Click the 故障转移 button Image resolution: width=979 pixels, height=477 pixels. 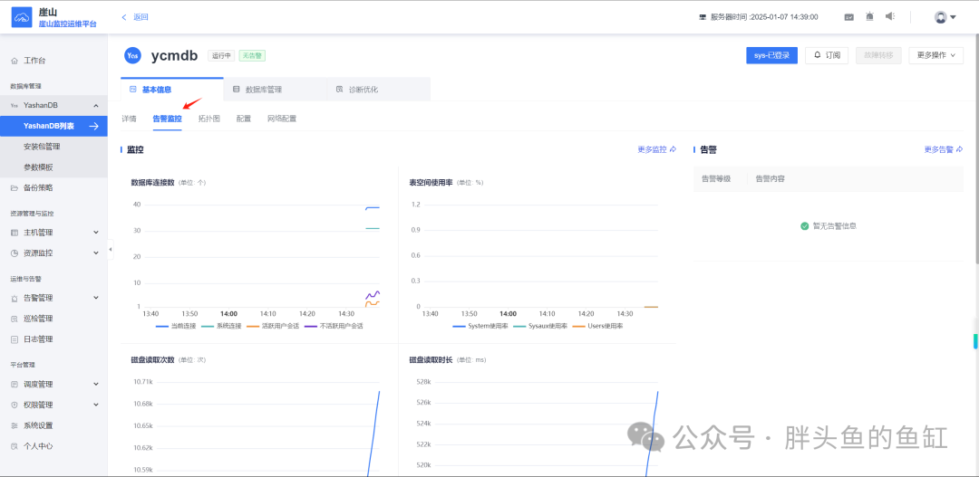[879, 55]
